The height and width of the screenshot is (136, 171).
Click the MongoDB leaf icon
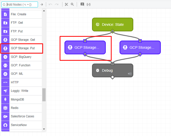pos(5,100)
